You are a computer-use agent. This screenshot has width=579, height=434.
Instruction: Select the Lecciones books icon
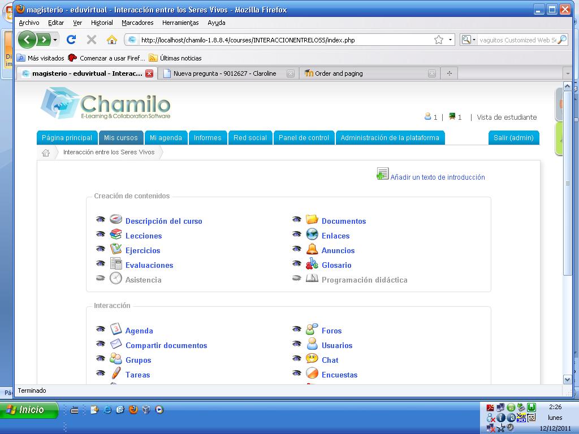point(116,236)
